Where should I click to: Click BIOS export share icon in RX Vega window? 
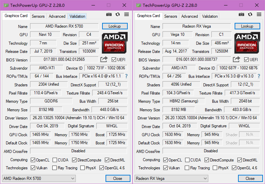click(236, 59)
